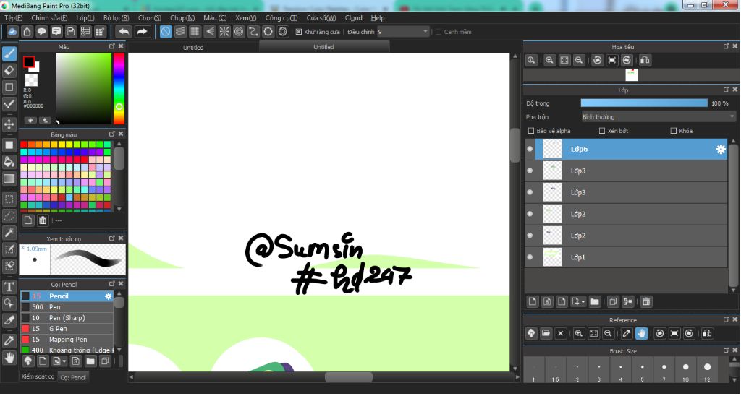Image resolution: width=741 pixels, height=396 pixels.
Task: Open the Tệp(F) menu
Action: tap(13, 18)
